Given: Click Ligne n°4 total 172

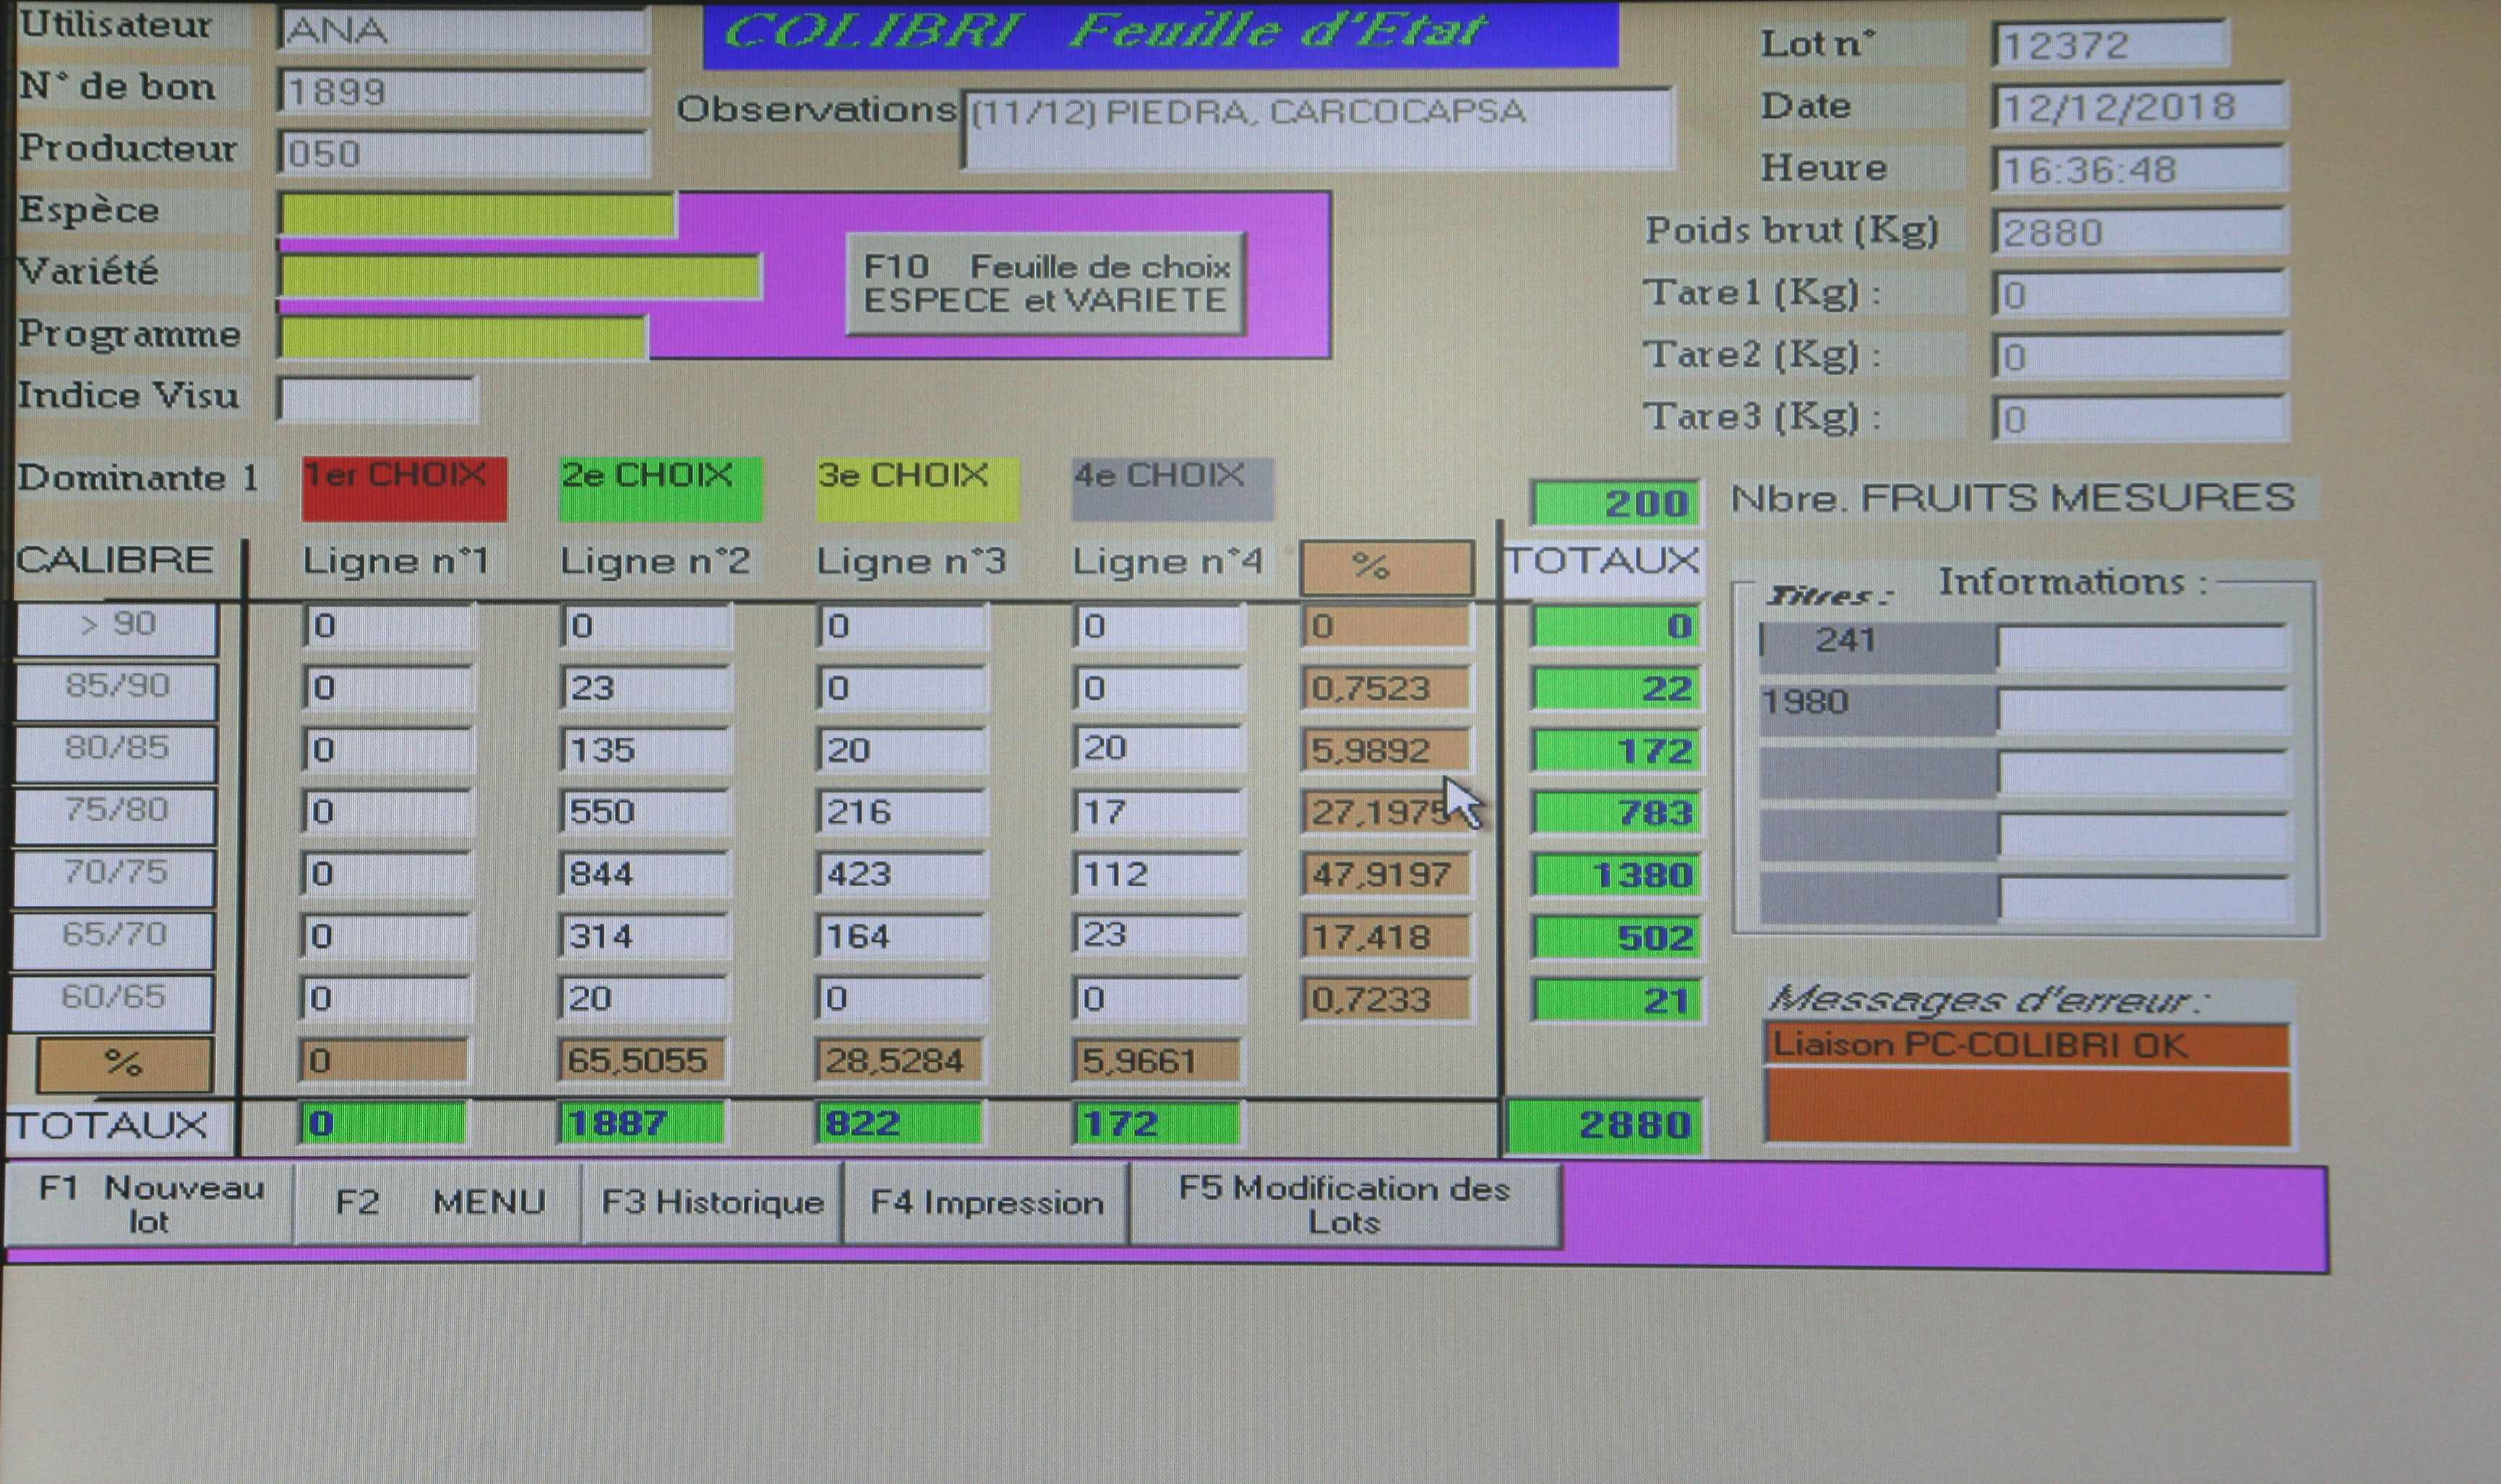Looking at the screenshot, I should click(x=1156, y=1123).
